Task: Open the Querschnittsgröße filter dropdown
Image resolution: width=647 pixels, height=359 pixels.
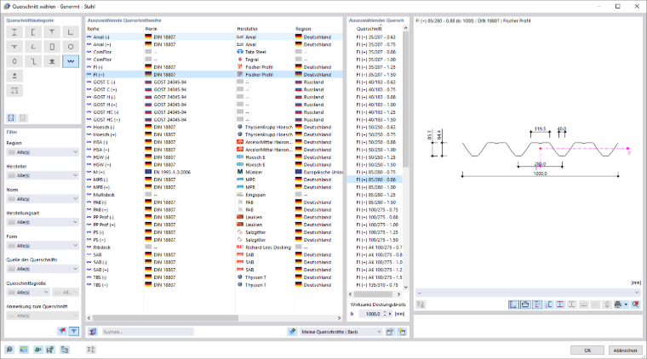Action: point(28,293)
